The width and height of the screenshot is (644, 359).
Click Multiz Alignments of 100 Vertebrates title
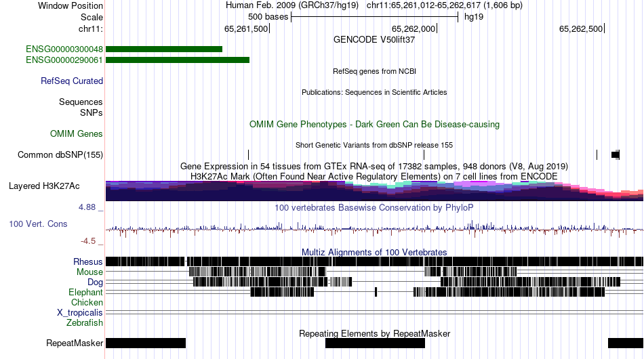click(x=374, y=253)
